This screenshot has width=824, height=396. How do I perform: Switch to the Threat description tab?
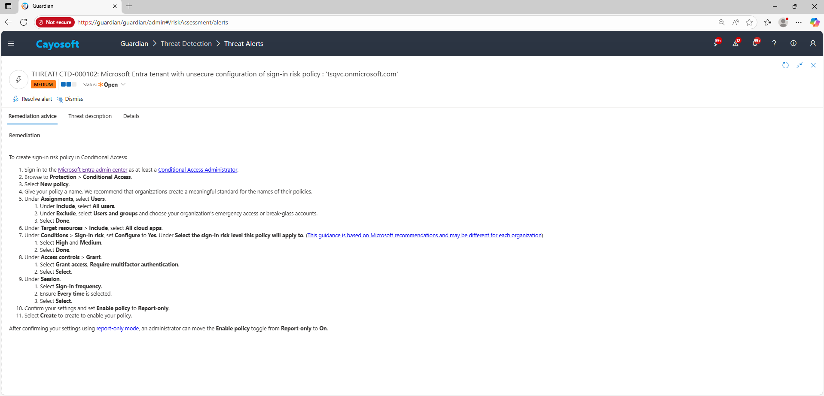pos(90,116)
